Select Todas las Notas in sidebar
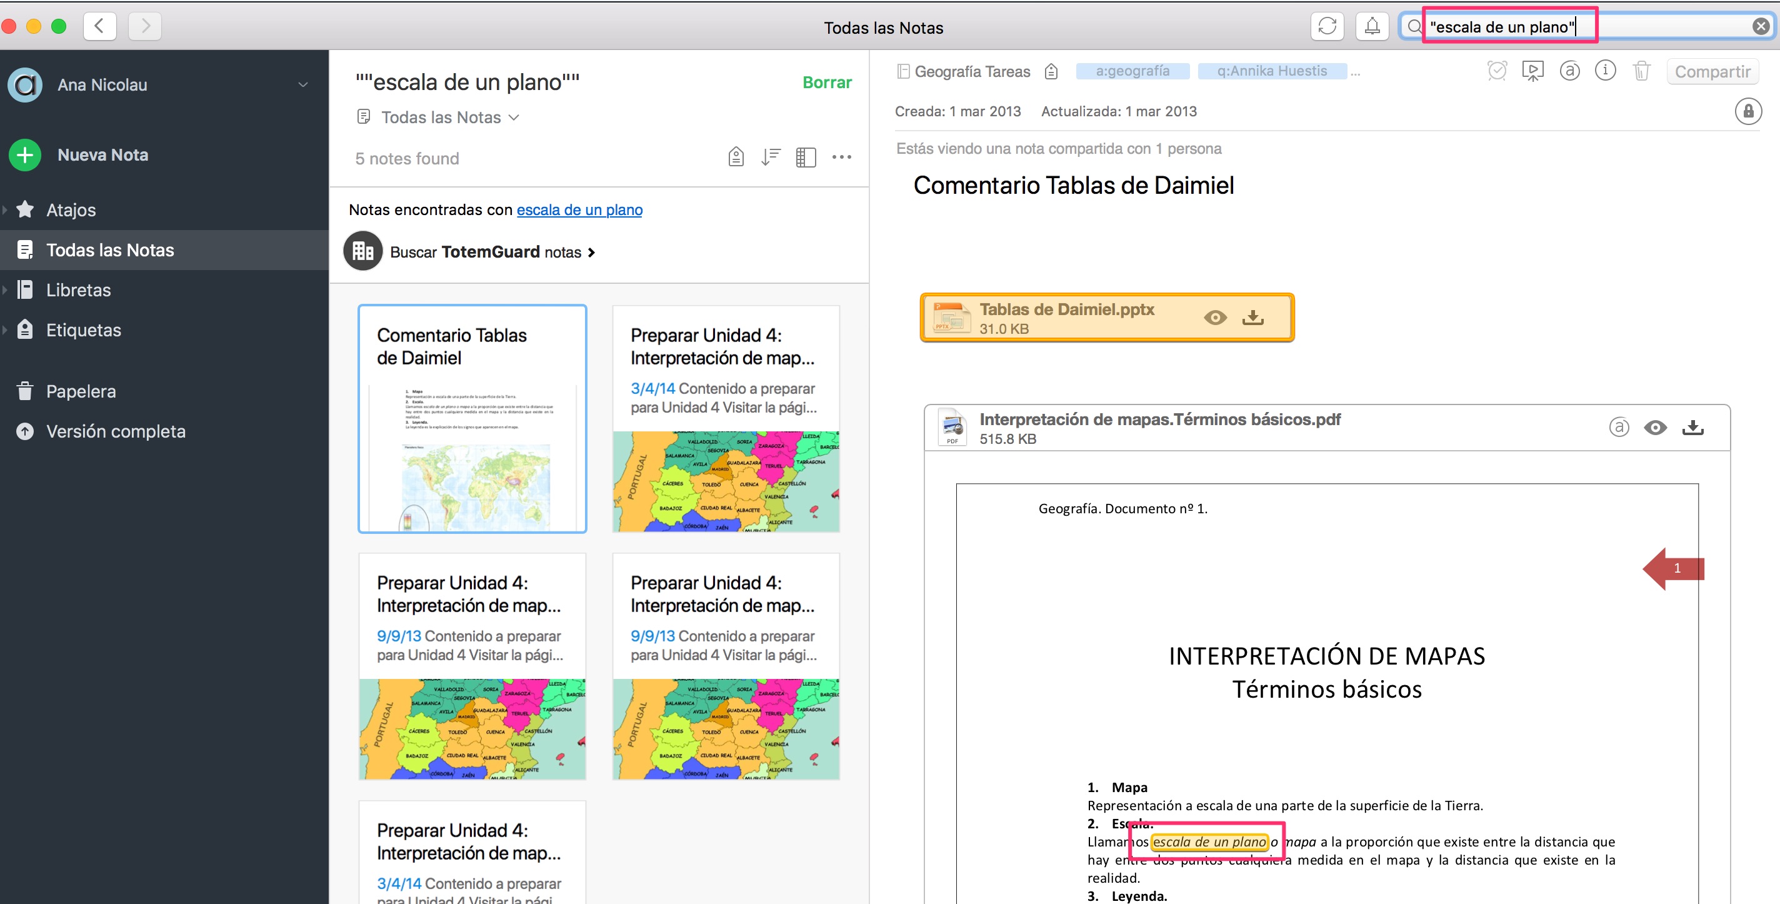The width and height of the screenshot is (1780, 904). click(164, 249)
